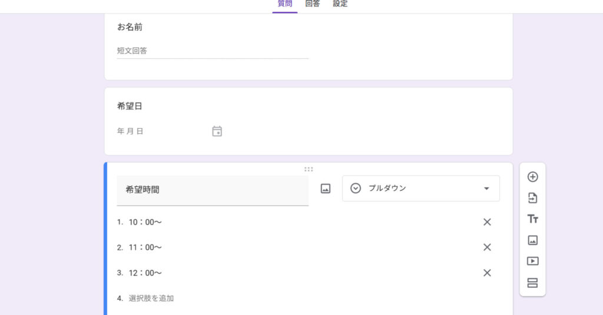This screenshot has height=315, width=603.
Task: Add title and description via Tt icon
Action: [x=532, y=219]
